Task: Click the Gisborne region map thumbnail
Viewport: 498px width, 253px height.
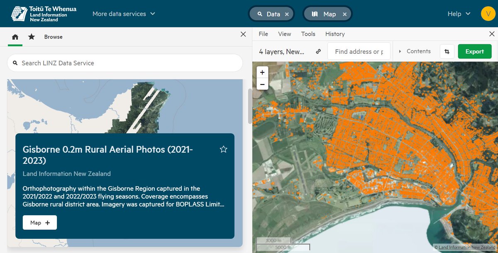Action: pyautogui.click(x=125, y=106)
